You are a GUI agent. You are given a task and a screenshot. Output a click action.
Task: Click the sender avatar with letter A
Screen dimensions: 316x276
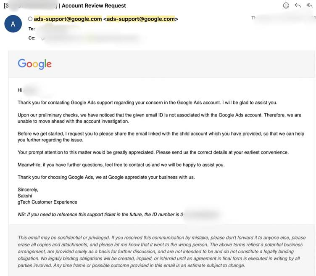(13, 24)
